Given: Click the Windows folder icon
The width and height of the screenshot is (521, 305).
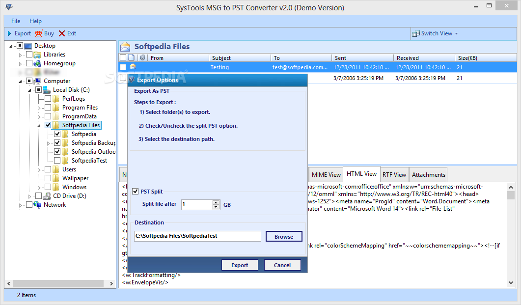Looking at the screenshot, I should click(56, 187).
